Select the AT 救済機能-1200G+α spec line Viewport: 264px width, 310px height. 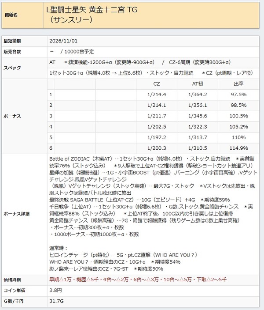point(140,62)
